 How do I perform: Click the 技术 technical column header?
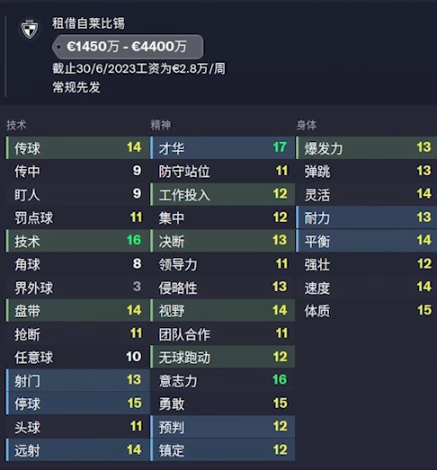pyautogui.click(x=16, y=125)
